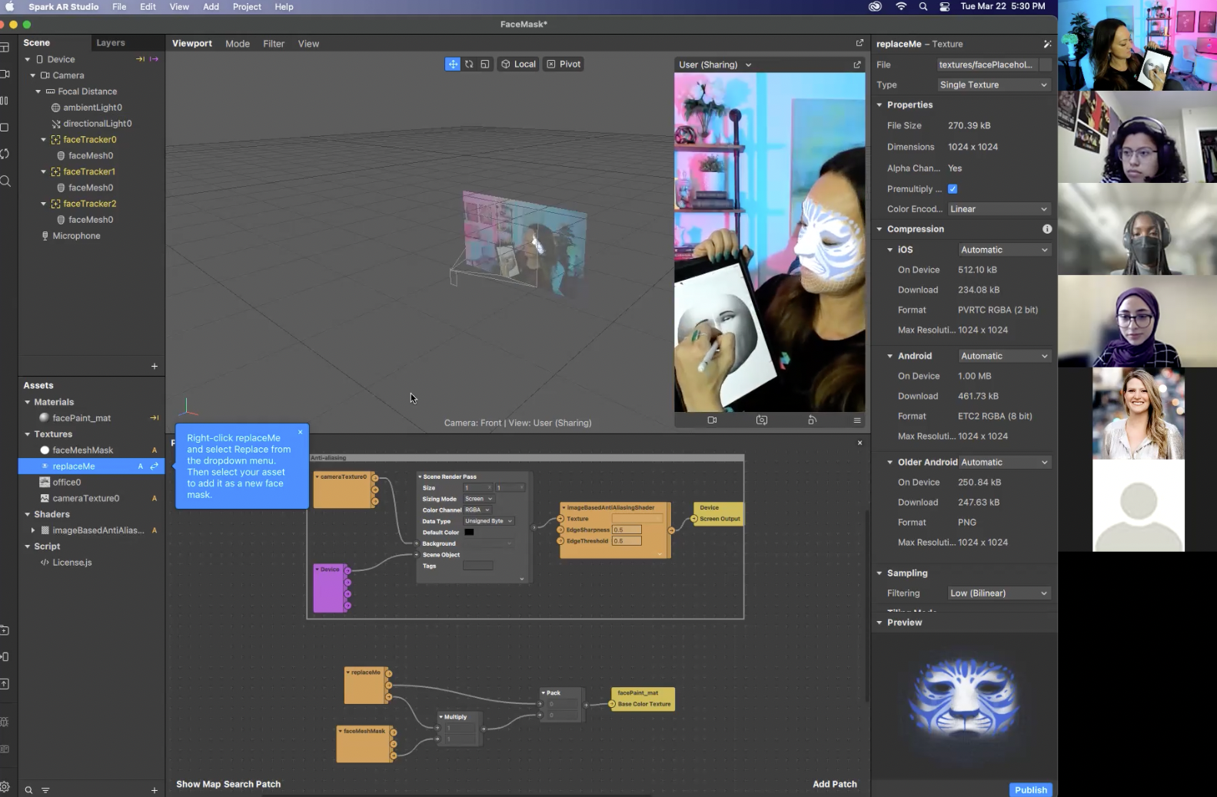
Task: Toggle the Premultiply alpha checkbox
Action: 953,189
